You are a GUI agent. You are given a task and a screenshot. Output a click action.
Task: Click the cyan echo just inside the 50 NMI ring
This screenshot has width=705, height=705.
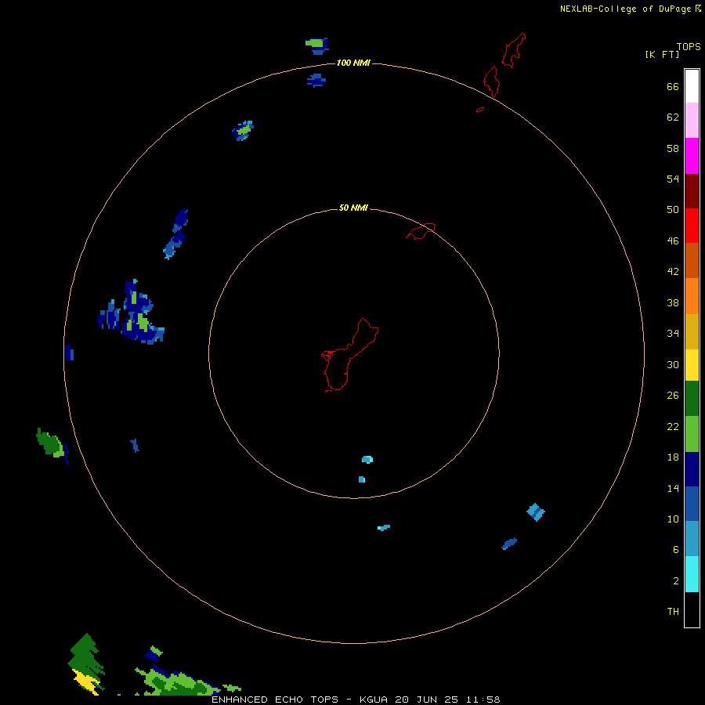pos(367,460)
